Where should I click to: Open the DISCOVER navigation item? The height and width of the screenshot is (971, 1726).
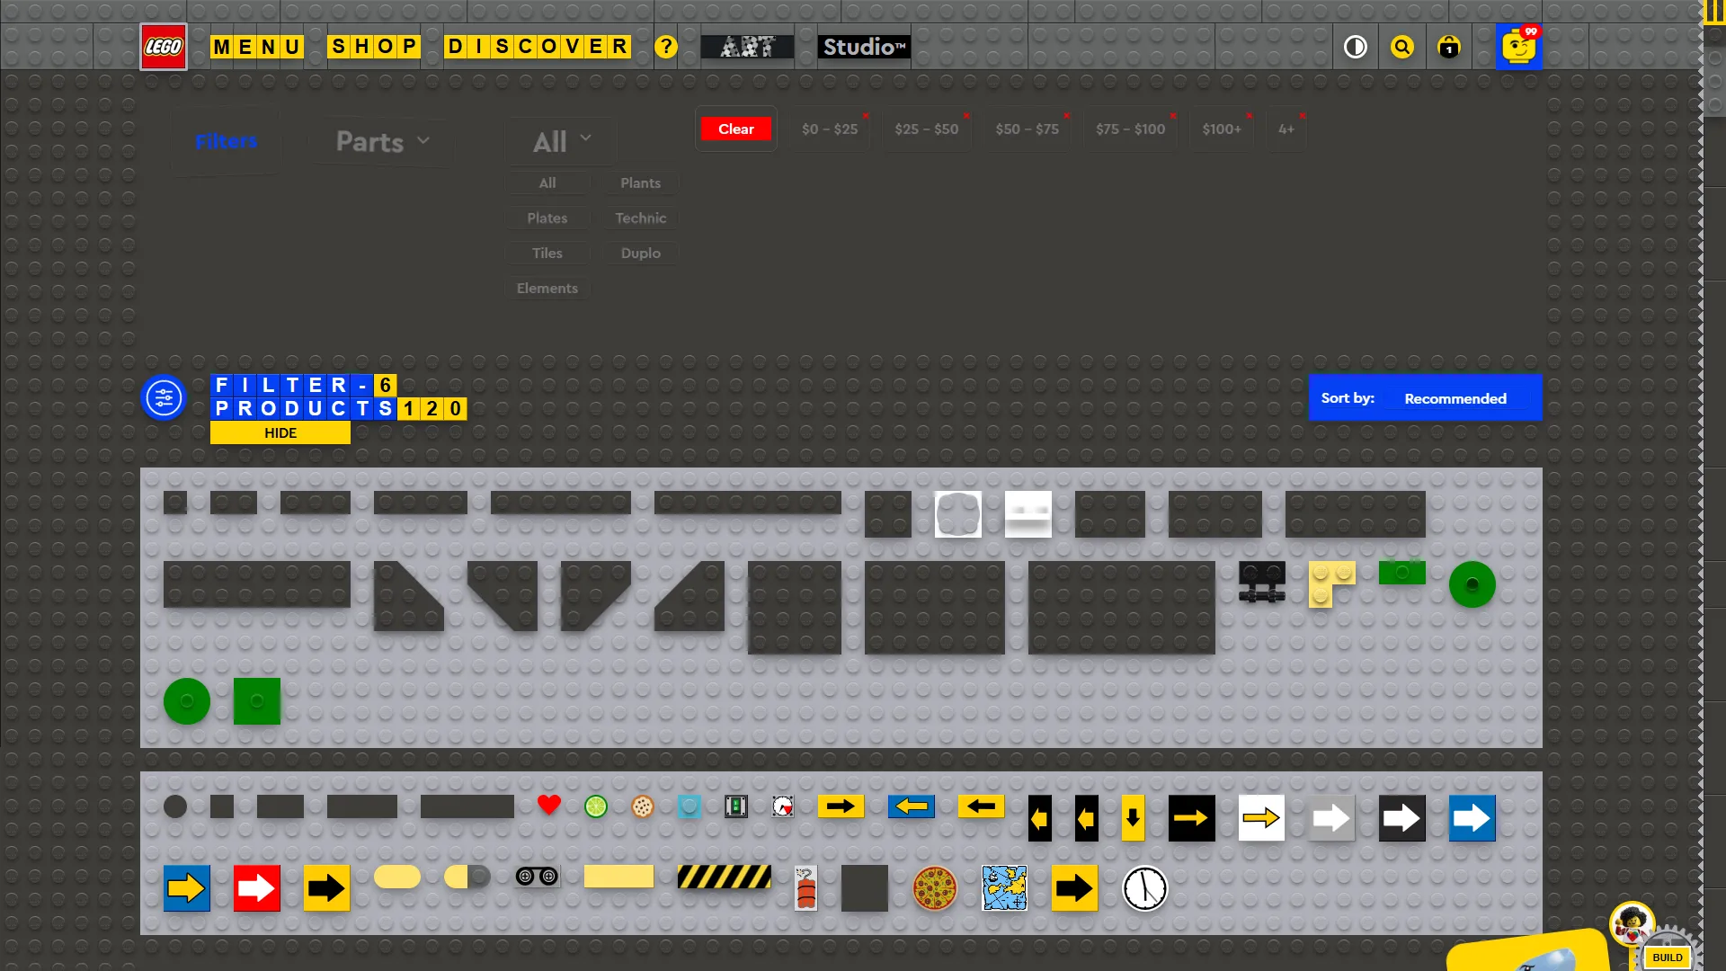[538, 47]
